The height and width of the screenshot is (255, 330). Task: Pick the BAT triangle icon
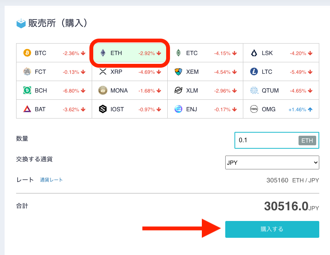(x=27, y=109)
